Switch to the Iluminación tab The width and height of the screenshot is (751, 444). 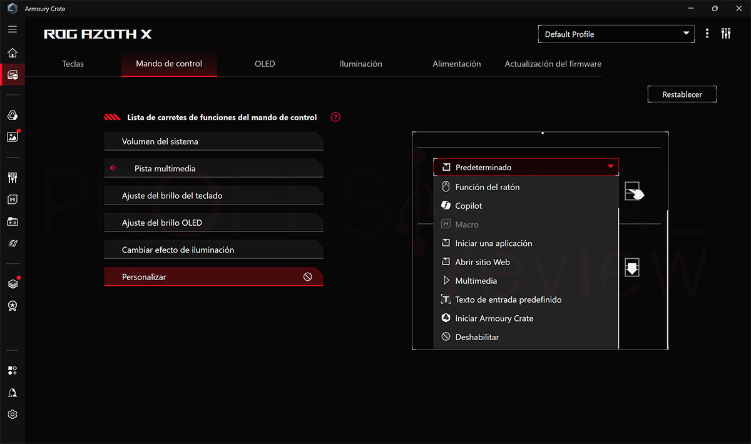(360, 64)
